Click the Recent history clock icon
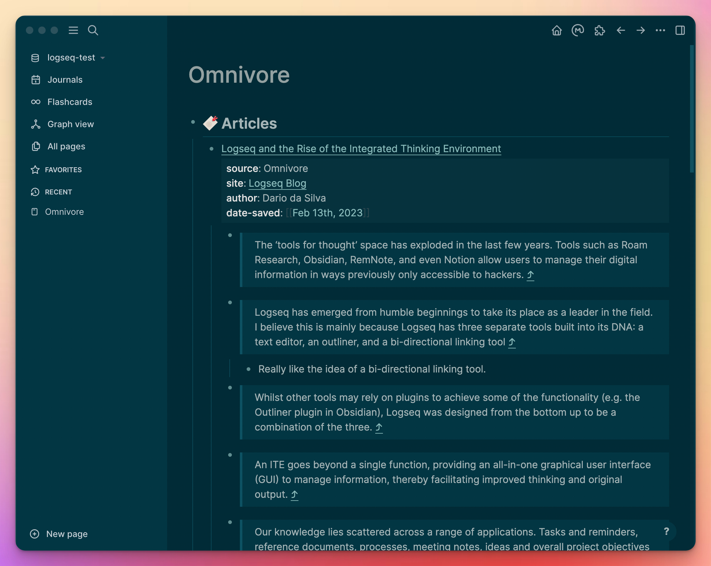 (x=35, y=192)
